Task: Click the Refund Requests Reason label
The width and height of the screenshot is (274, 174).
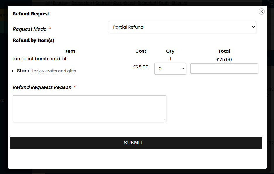Action: pyautogui.click(x=42, y=87)
